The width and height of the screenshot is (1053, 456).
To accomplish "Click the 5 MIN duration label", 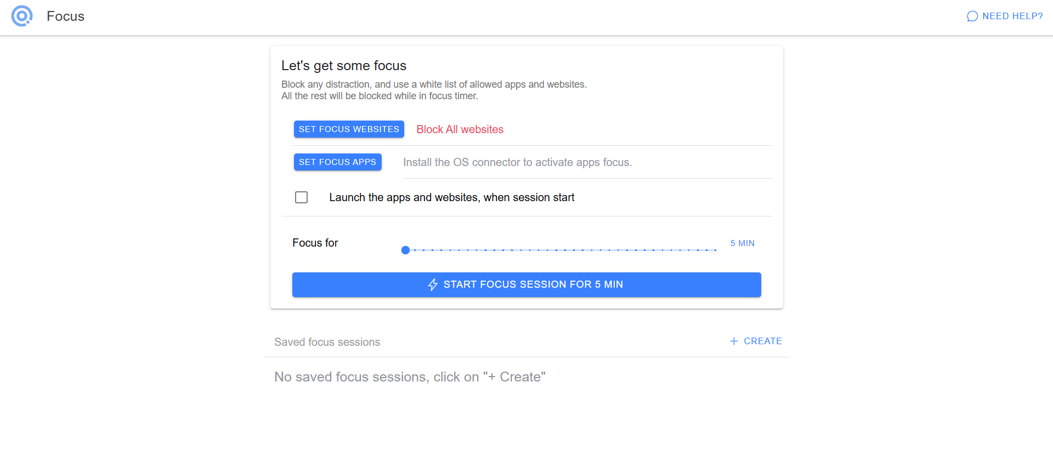I will pyautogui.click(x=742, y=243).
